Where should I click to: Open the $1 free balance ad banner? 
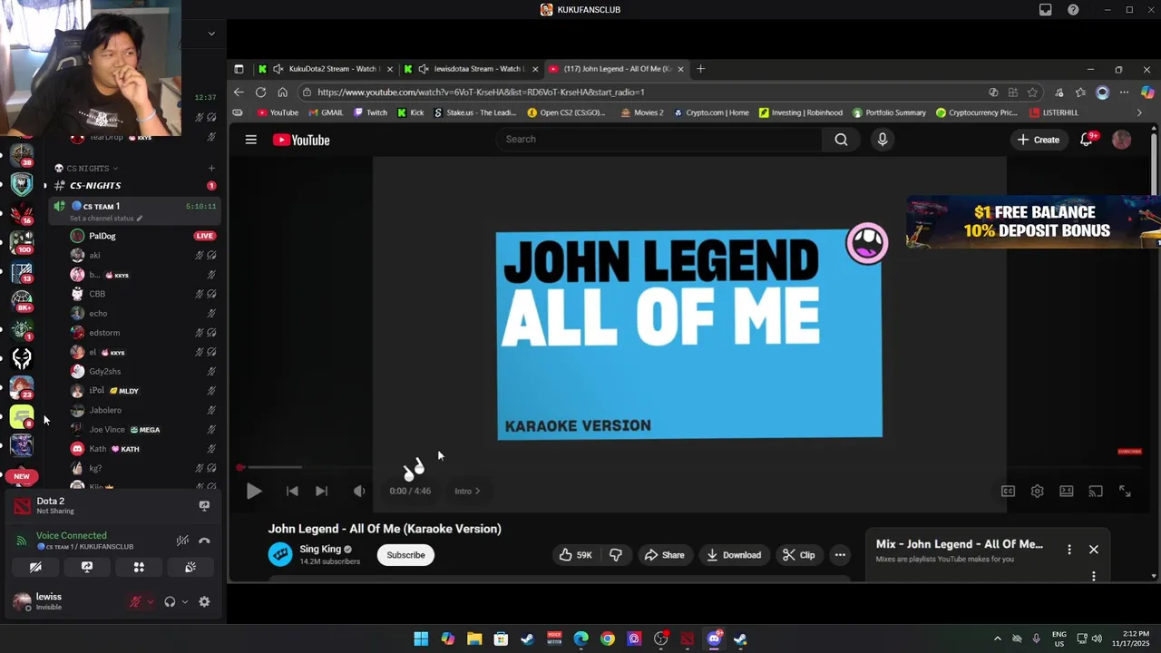[1033, 221]
